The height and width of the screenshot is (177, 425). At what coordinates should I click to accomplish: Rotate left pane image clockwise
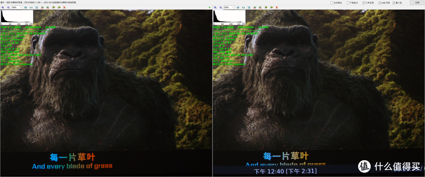(48, 7)
